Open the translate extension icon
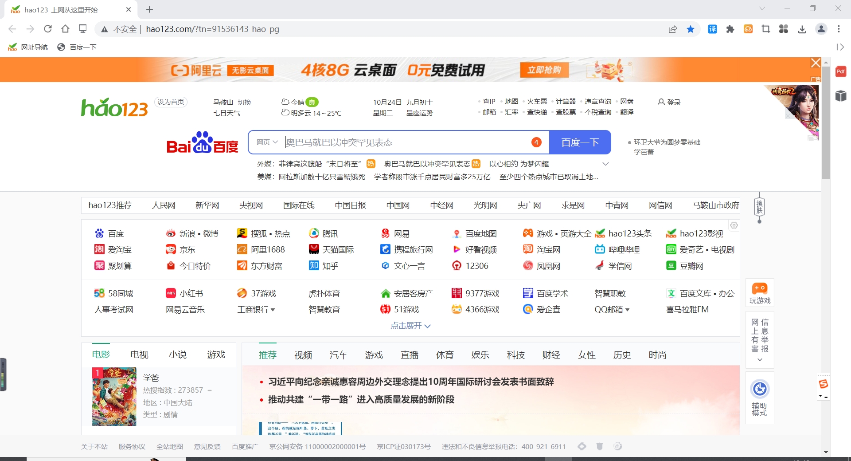 (x=712, y=29)
